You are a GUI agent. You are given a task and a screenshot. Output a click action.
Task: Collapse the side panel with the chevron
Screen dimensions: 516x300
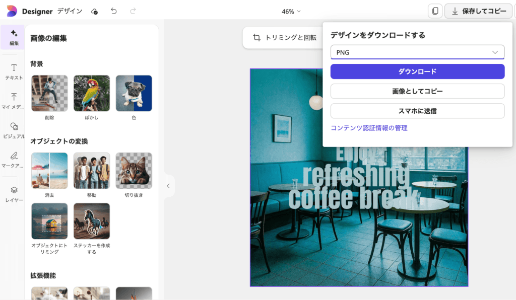tap(168, 186)
